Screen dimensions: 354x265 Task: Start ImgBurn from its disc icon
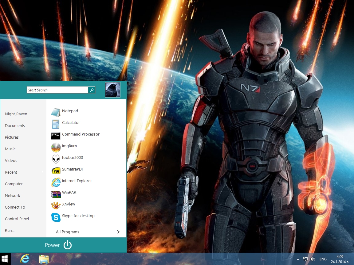tap(56, 147)
